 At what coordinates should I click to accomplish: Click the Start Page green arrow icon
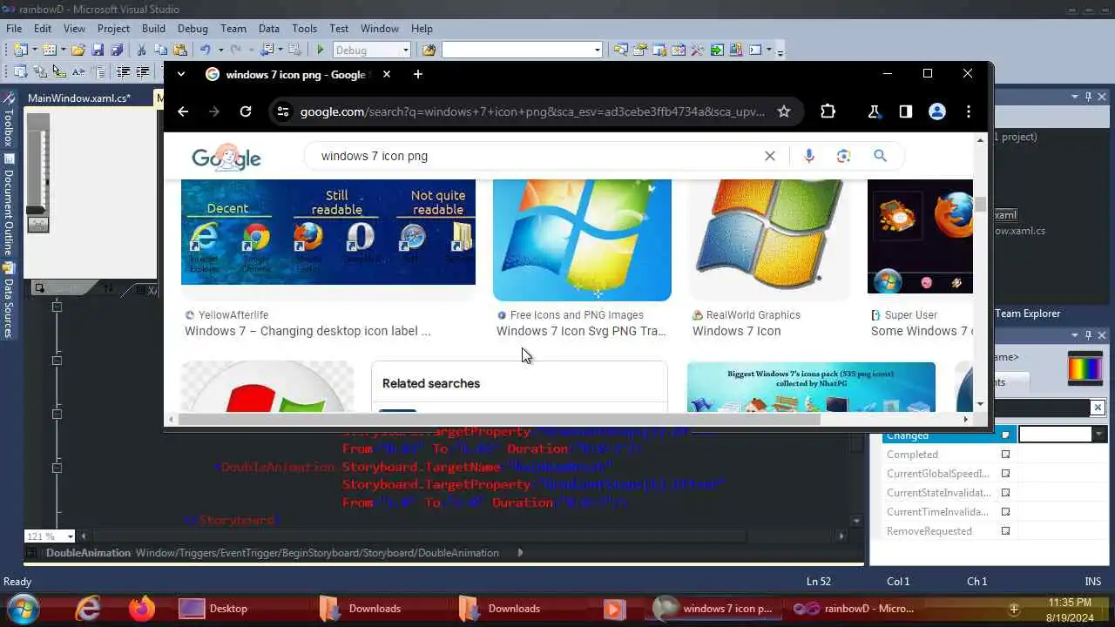point(716,50)
